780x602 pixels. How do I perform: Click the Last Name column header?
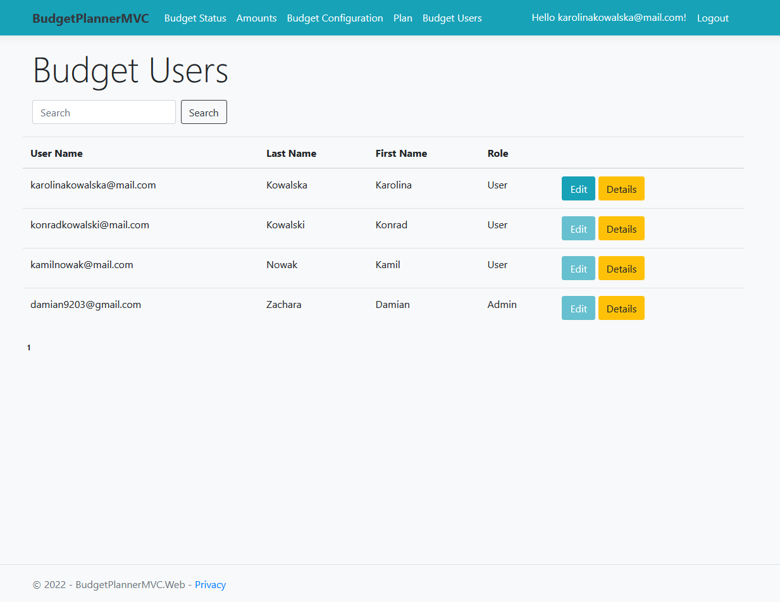[x=291, y=153]
